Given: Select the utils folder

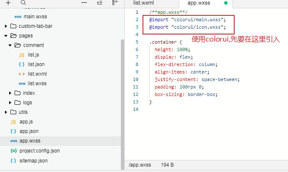Looking at the screenshot, I should pyautogui.click(x=23, y=112).
